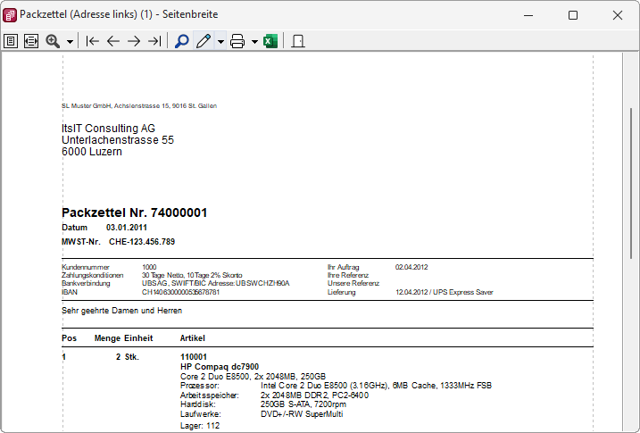The height and width of the screenshot is (433, 640).
Task: Maximize the Packzettel preview window
Action: click(x=573, y=15)
